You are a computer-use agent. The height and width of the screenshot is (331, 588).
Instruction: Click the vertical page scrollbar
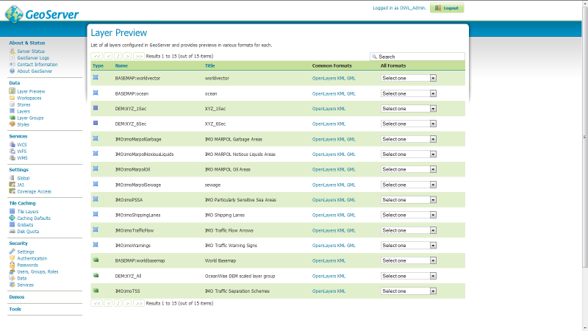(584, 137)
